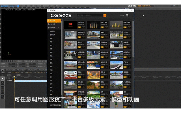181x113 pixels.
Task: Switch to the 时间线 tab
Action: [x=3, y=70]
